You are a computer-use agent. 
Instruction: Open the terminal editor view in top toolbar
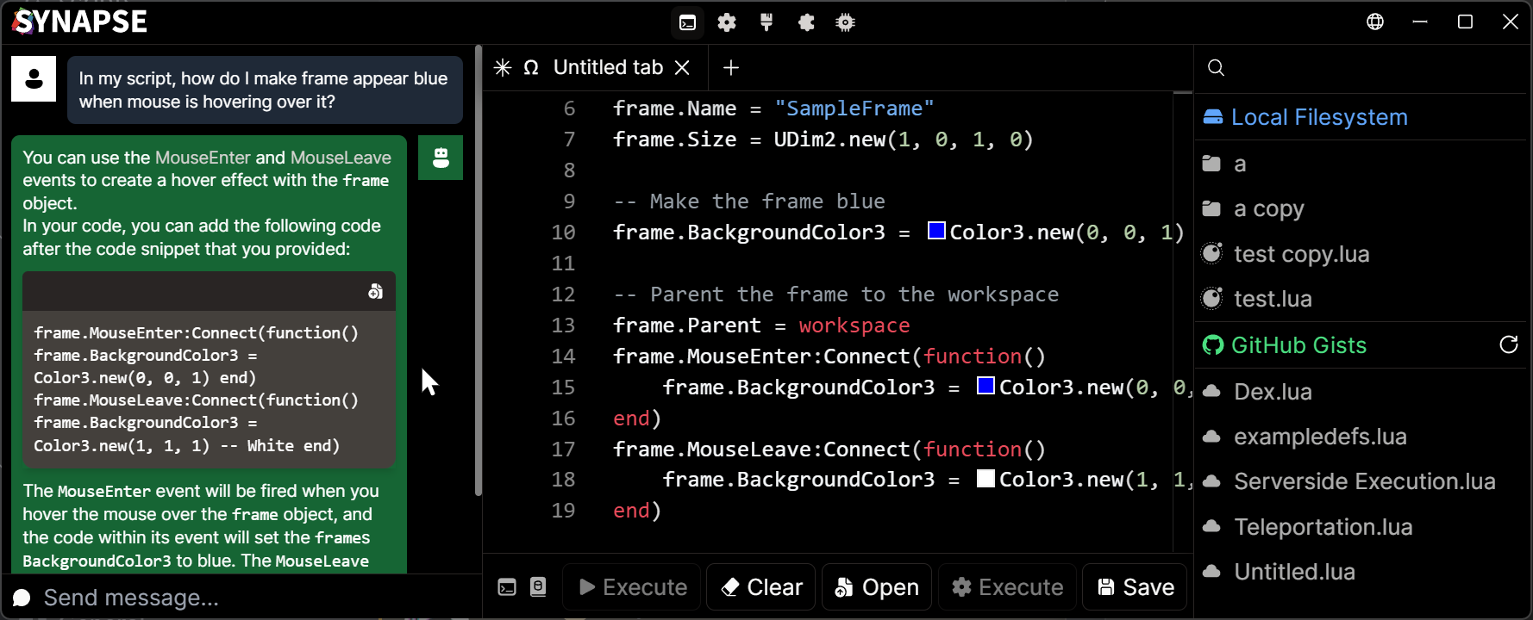coord(687,22)
